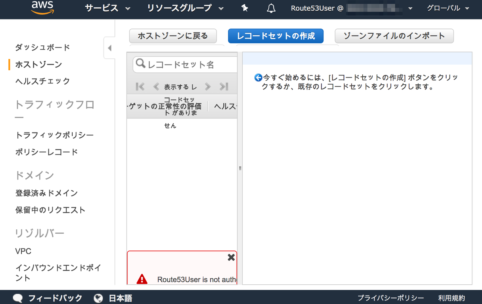Open インバウンドエンドポイント in the sidebar
The image size is (482, 304).
tap(58, 273)
